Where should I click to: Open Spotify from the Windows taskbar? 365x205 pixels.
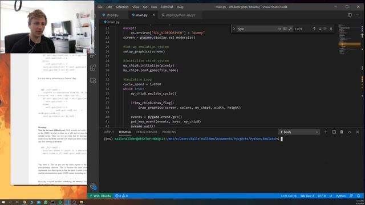[60, 202]
